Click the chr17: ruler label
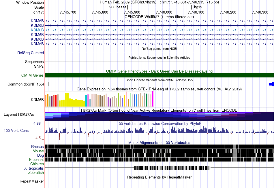Image resolution: width=274 pixels, height=188 pixels. click(39, 12)
